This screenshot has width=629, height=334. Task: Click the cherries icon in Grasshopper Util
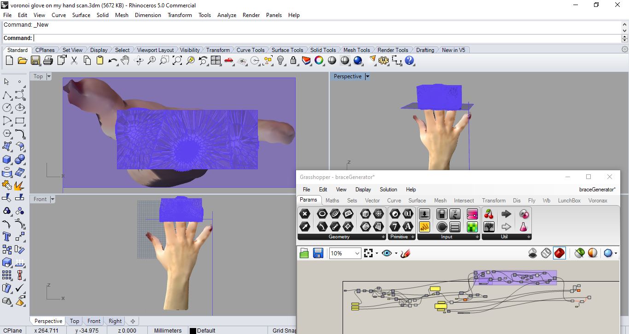point(489,214)
